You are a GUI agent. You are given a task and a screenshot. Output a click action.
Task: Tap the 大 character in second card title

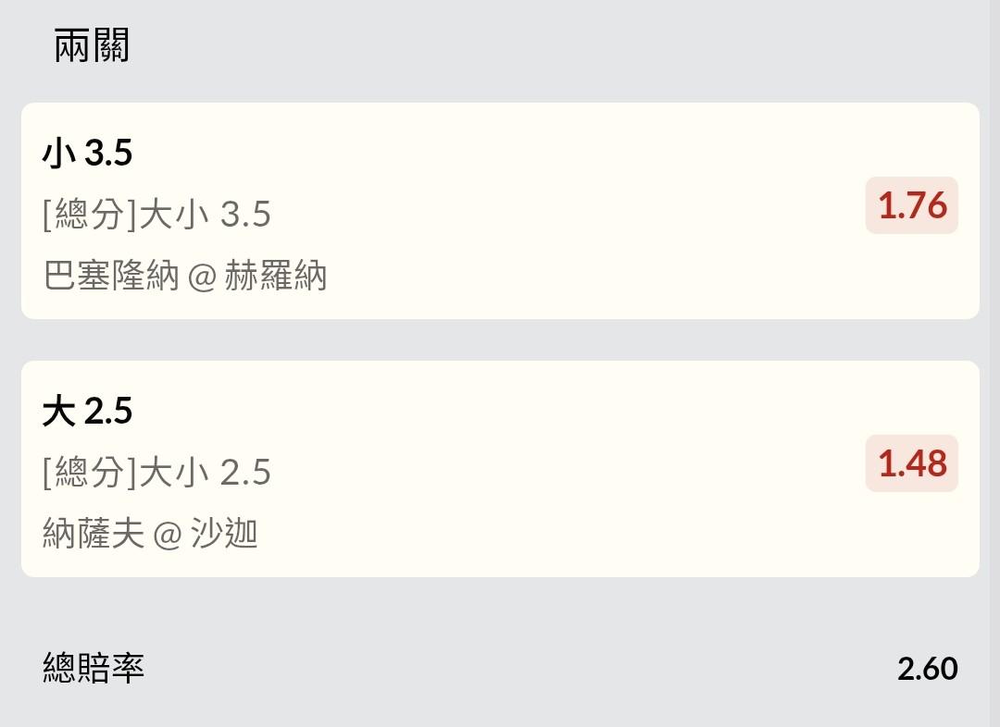tap(58, 412)
